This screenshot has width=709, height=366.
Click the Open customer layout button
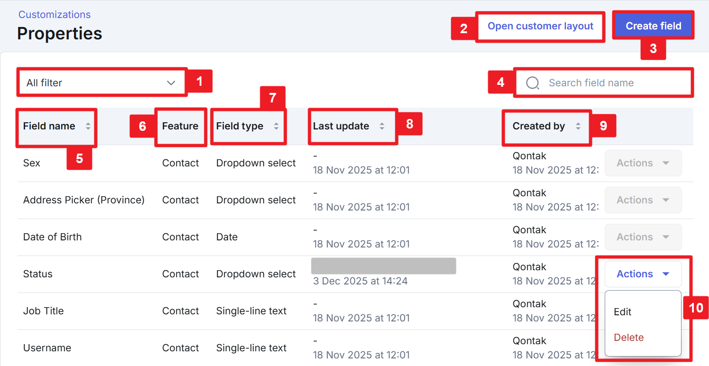pos(540,27)
